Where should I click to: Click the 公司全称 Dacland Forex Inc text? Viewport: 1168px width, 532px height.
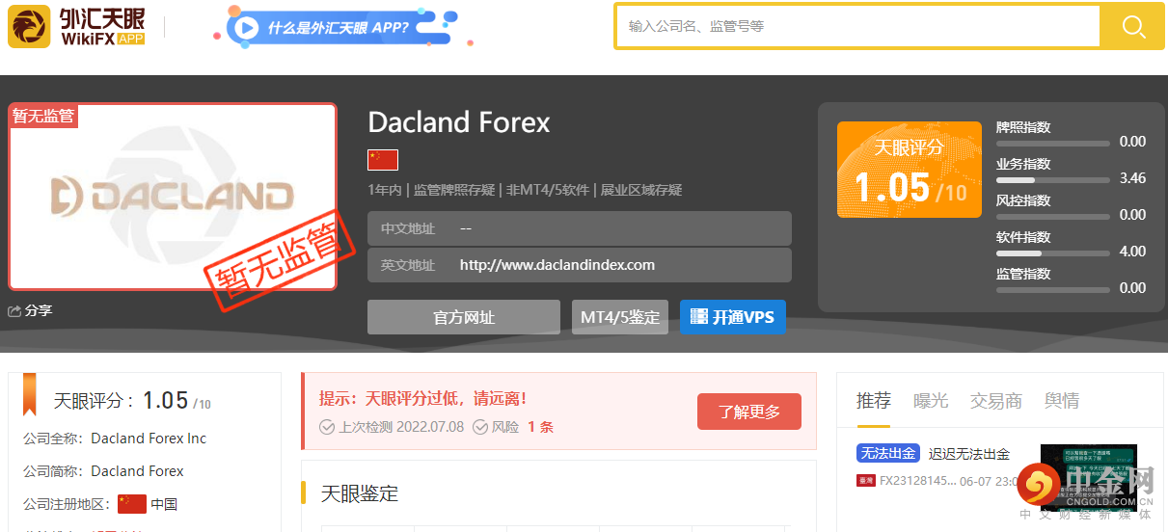[x=115, y=439]
